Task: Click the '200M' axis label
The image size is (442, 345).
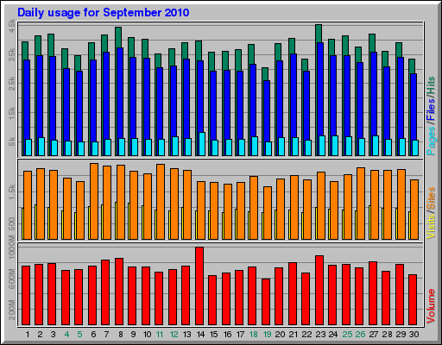Action: tap(12, 310)
